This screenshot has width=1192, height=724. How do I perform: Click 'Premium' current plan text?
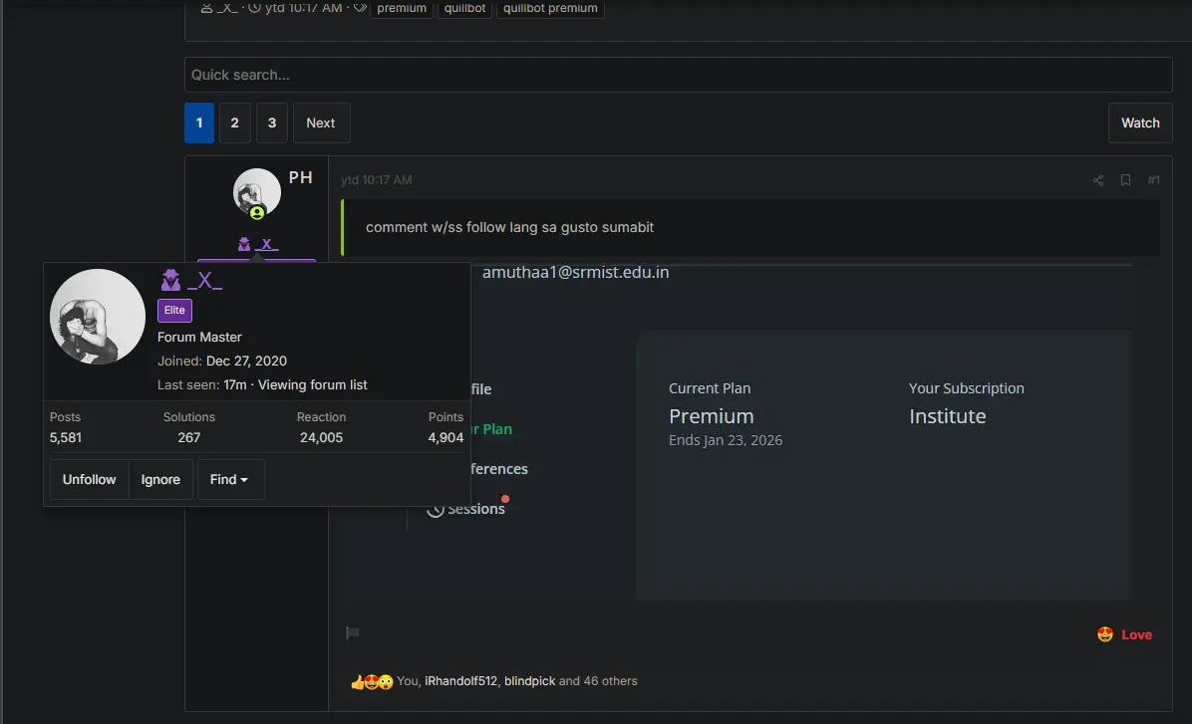712,416
